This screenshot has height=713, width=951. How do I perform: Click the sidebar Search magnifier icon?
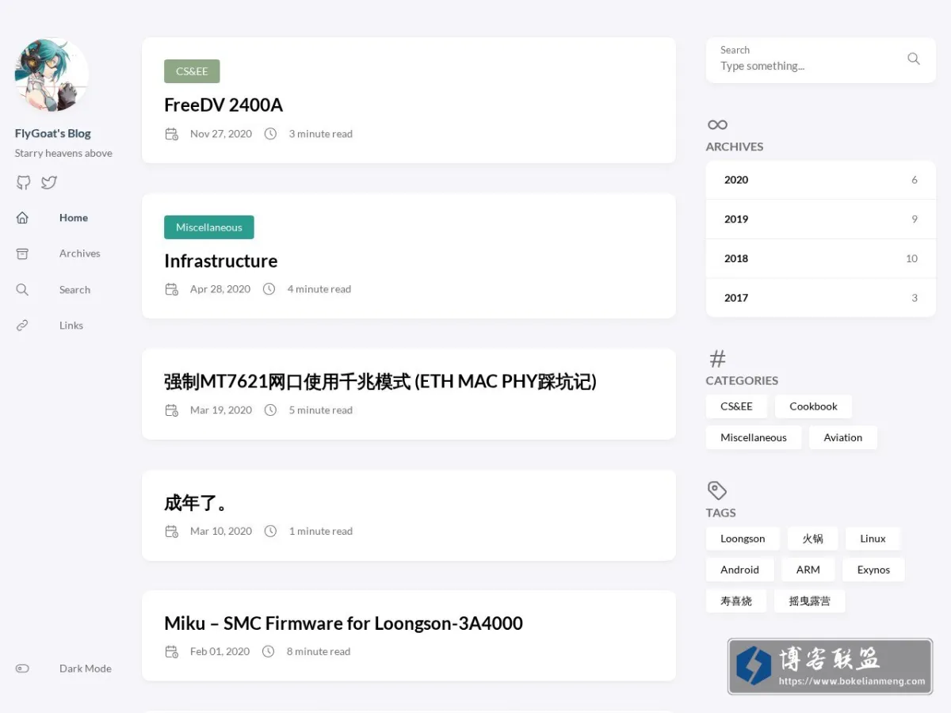[x=22, y=290]
